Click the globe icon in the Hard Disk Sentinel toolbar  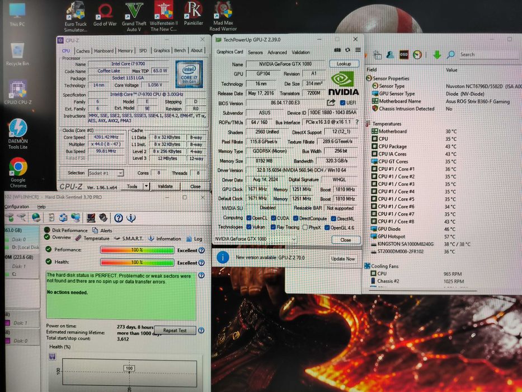(x=36, y=218)
